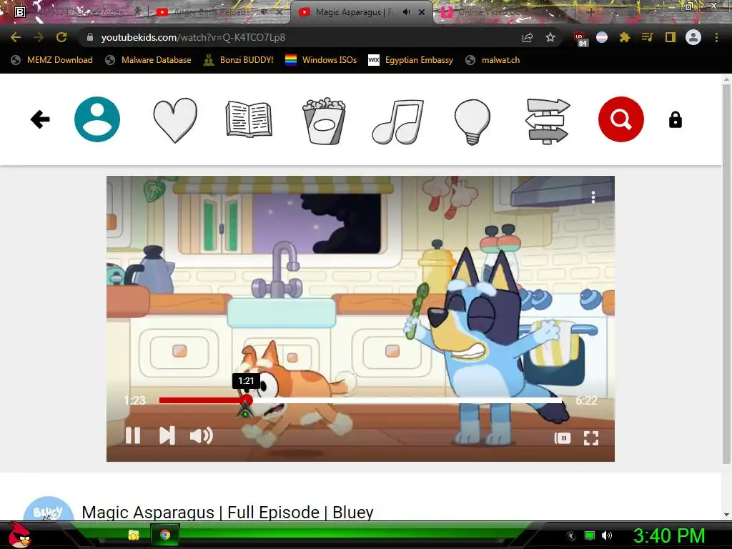This screenshot has width=732, height=549.
Task: Click the browser back arrow
Action: (16, 37)
